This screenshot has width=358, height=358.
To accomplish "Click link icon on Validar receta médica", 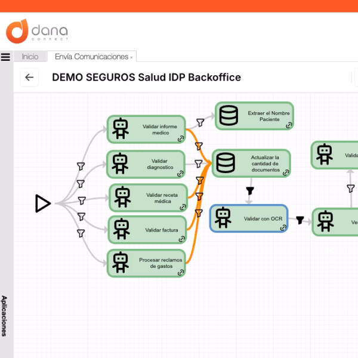I will coord(183,207).
